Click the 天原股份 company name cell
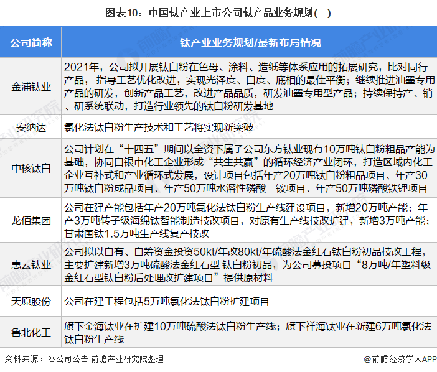Viewport: 437px width, 372px height. coord(31,302)
